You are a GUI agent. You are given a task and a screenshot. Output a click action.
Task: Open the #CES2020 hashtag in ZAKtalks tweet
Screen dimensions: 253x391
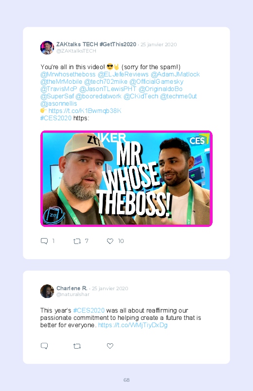point(56,118)
